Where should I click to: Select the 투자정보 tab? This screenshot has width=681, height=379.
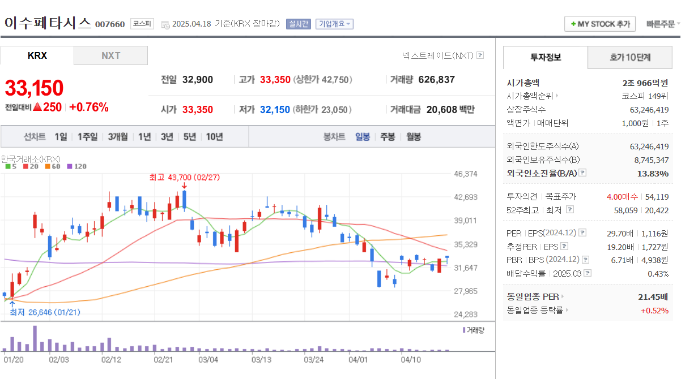click(546, 57)
